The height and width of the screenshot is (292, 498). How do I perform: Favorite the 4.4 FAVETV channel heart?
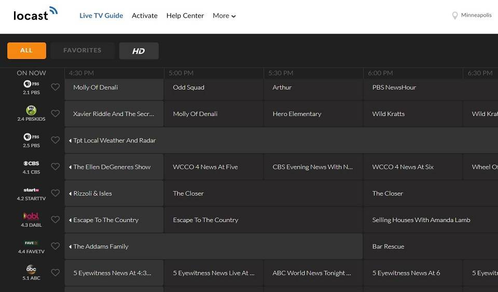(56, 246)
